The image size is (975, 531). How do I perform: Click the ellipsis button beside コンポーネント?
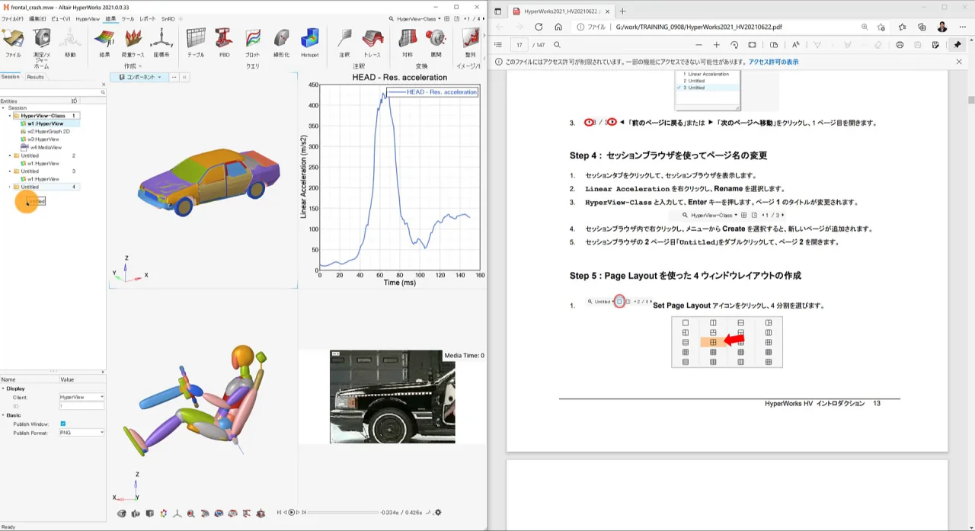coord(174,77)
